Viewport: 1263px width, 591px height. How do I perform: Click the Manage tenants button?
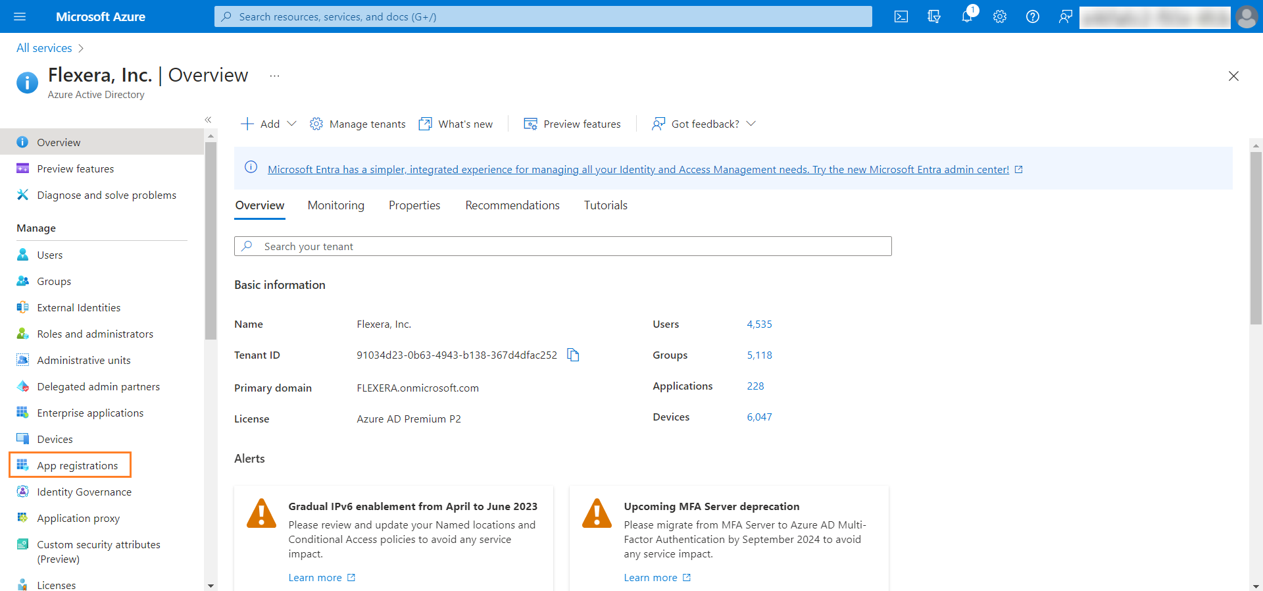358,124
